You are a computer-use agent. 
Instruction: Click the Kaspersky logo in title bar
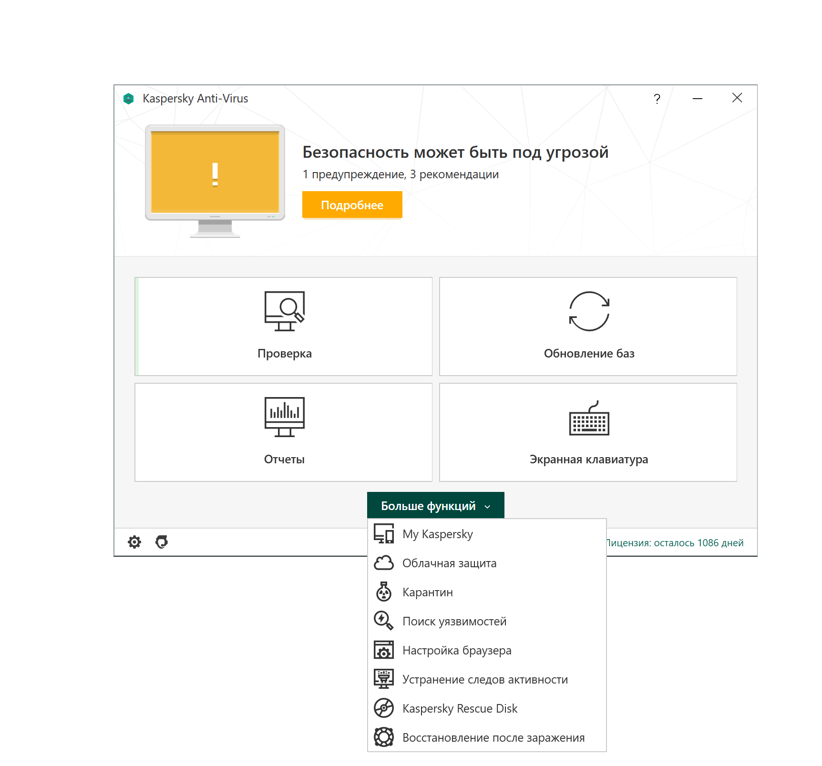[128, 99]
